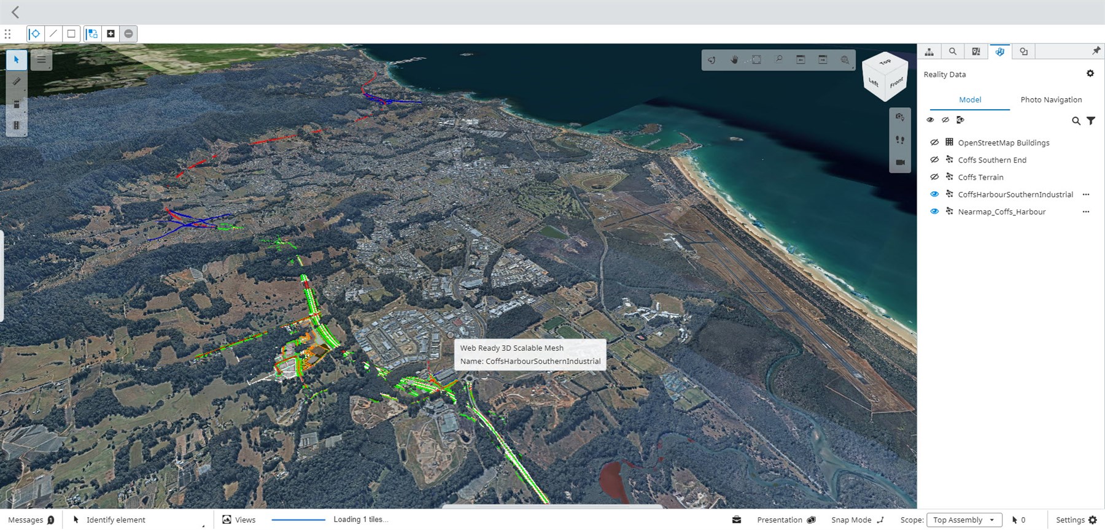Start the Walk footsteps tool
Image resolution: width=1105 pixels, height=530 pixels.
900,140
